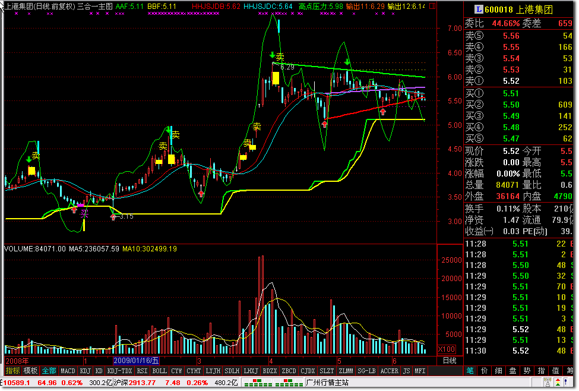
Task: Click the 总量 84071 value
Action: click(x=507, y=185)
